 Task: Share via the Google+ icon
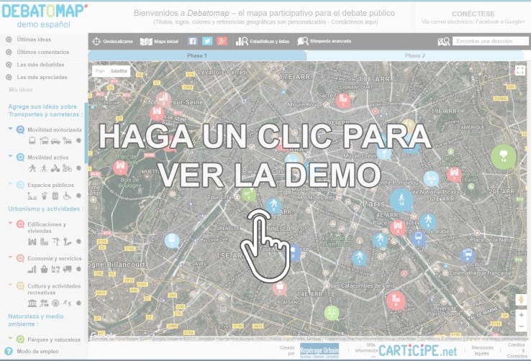222,42
